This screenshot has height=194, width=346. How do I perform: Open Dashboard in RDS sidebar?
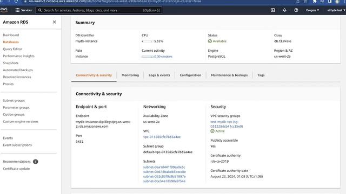tap(11, 35)
